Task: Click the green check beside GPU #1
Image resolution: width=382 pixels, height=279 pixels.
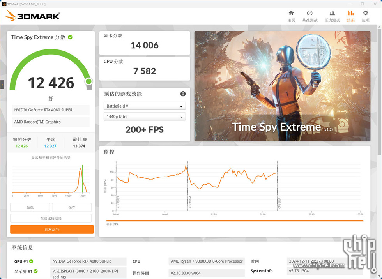Action: 31,261
